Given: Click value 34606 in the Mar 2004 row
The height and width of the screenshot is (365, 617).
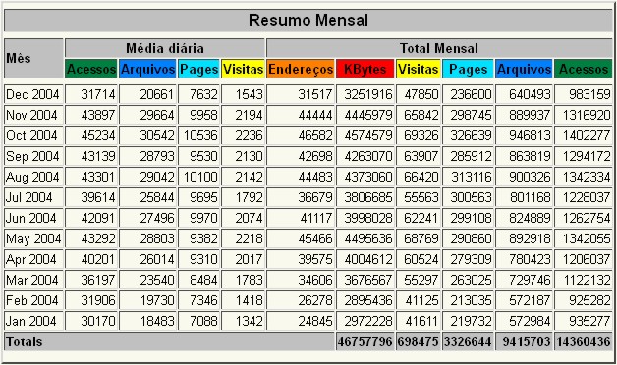Looking at the screenshot, I should coord(315,281).
